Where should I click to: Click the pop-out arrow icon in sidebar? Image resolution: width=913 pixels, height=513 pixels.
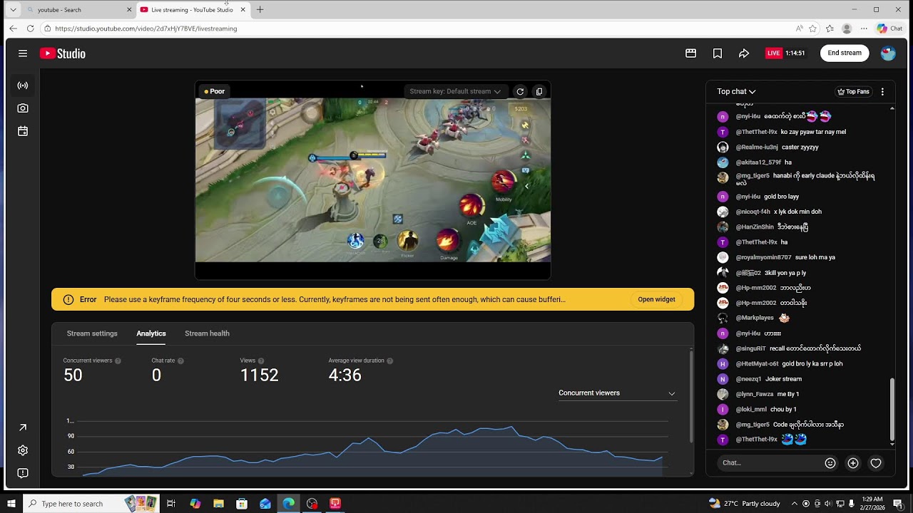coord(23,427)
